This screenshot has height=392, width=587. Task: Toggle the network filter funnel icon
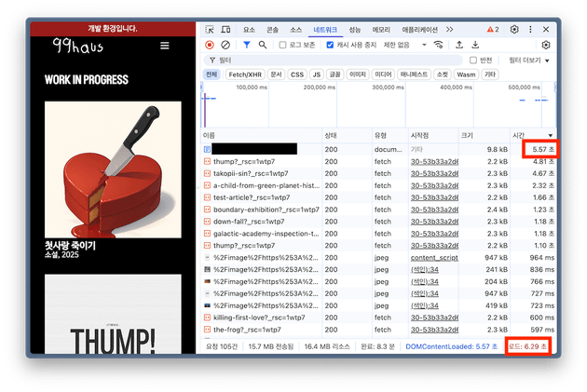tap(247, 44)
